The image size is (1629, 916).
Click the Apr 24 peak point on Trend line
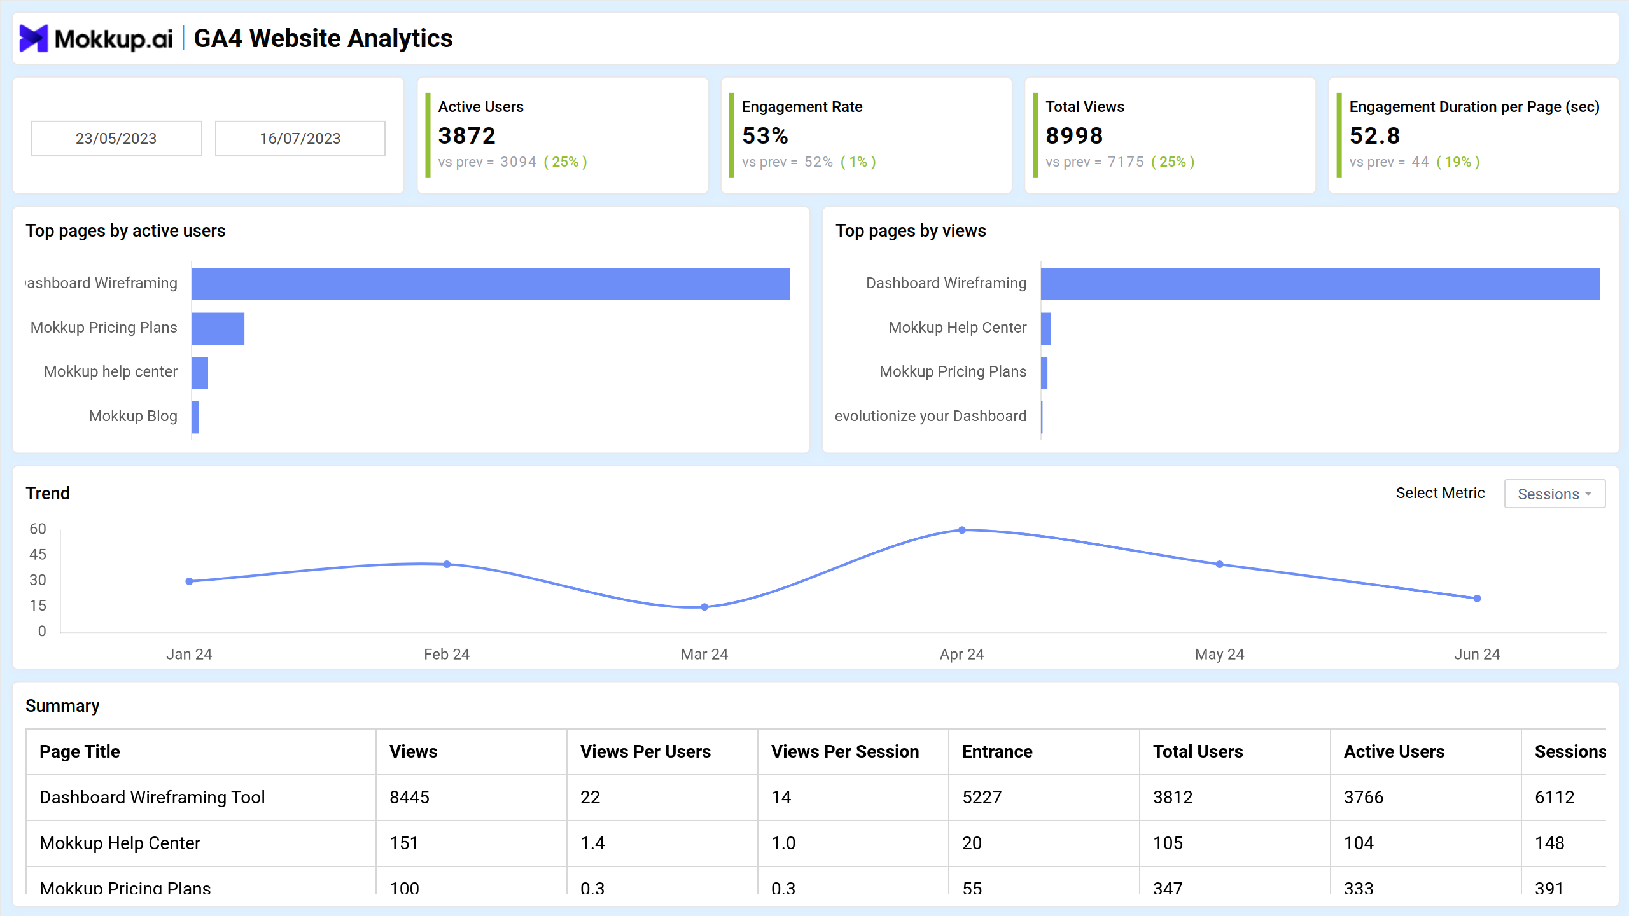[x=962, y=530]
